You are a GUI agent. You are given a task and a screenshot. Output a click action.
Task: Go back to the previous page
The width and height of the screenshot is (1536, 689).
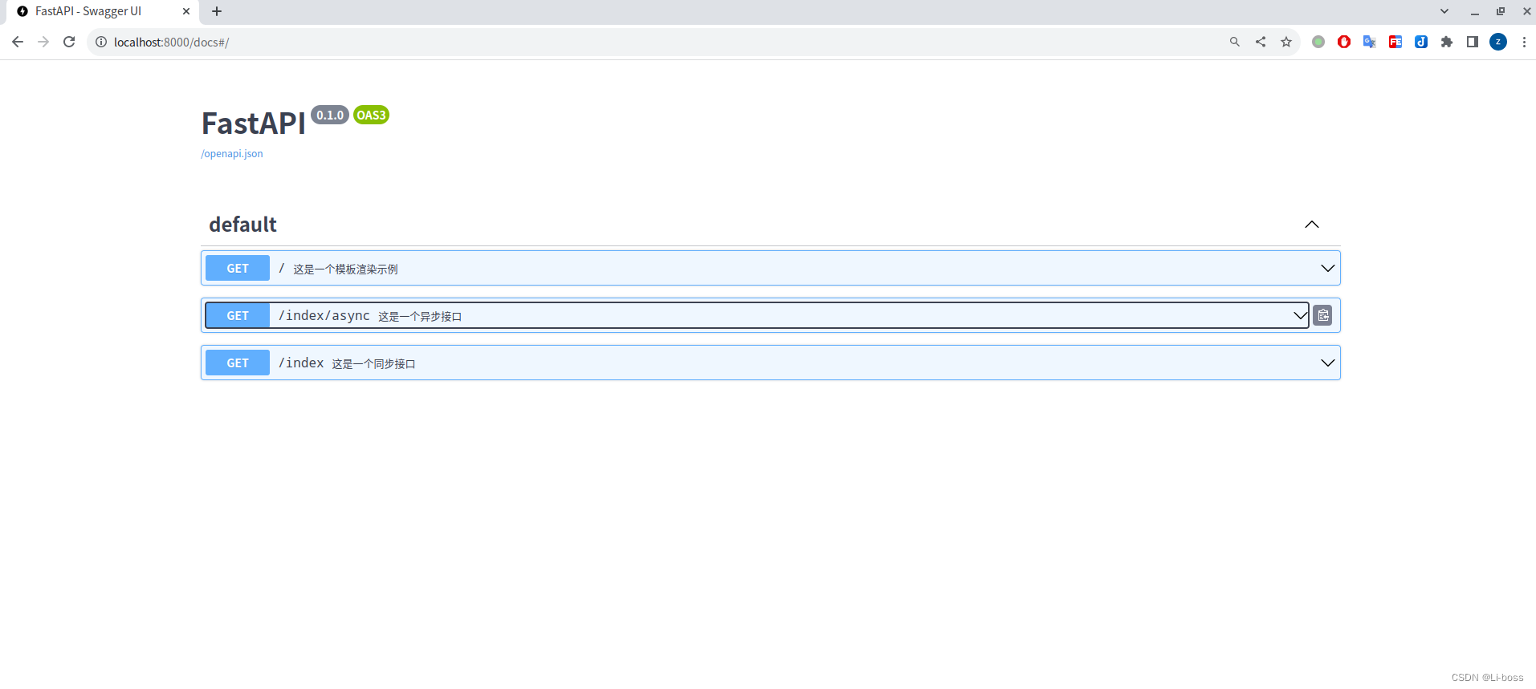pos(18,42)
